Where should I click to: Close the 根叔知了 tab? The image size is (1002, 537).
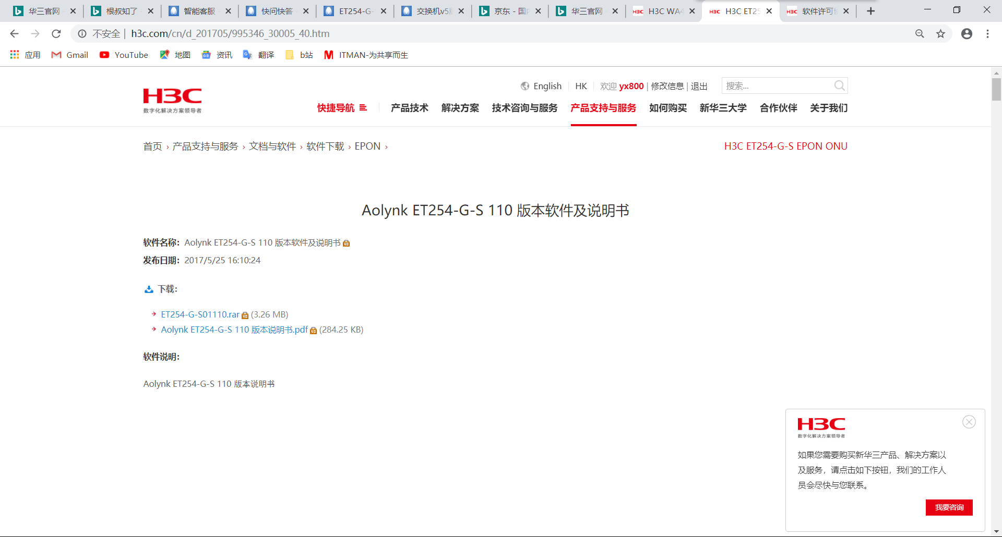150,11
